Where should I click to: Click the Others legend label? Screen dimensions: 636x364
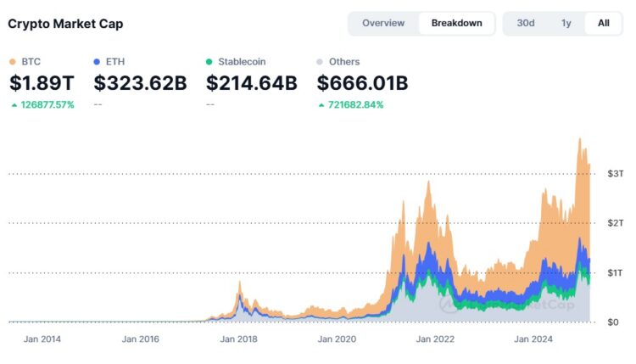pyautogui.click(x=344, y=62)
